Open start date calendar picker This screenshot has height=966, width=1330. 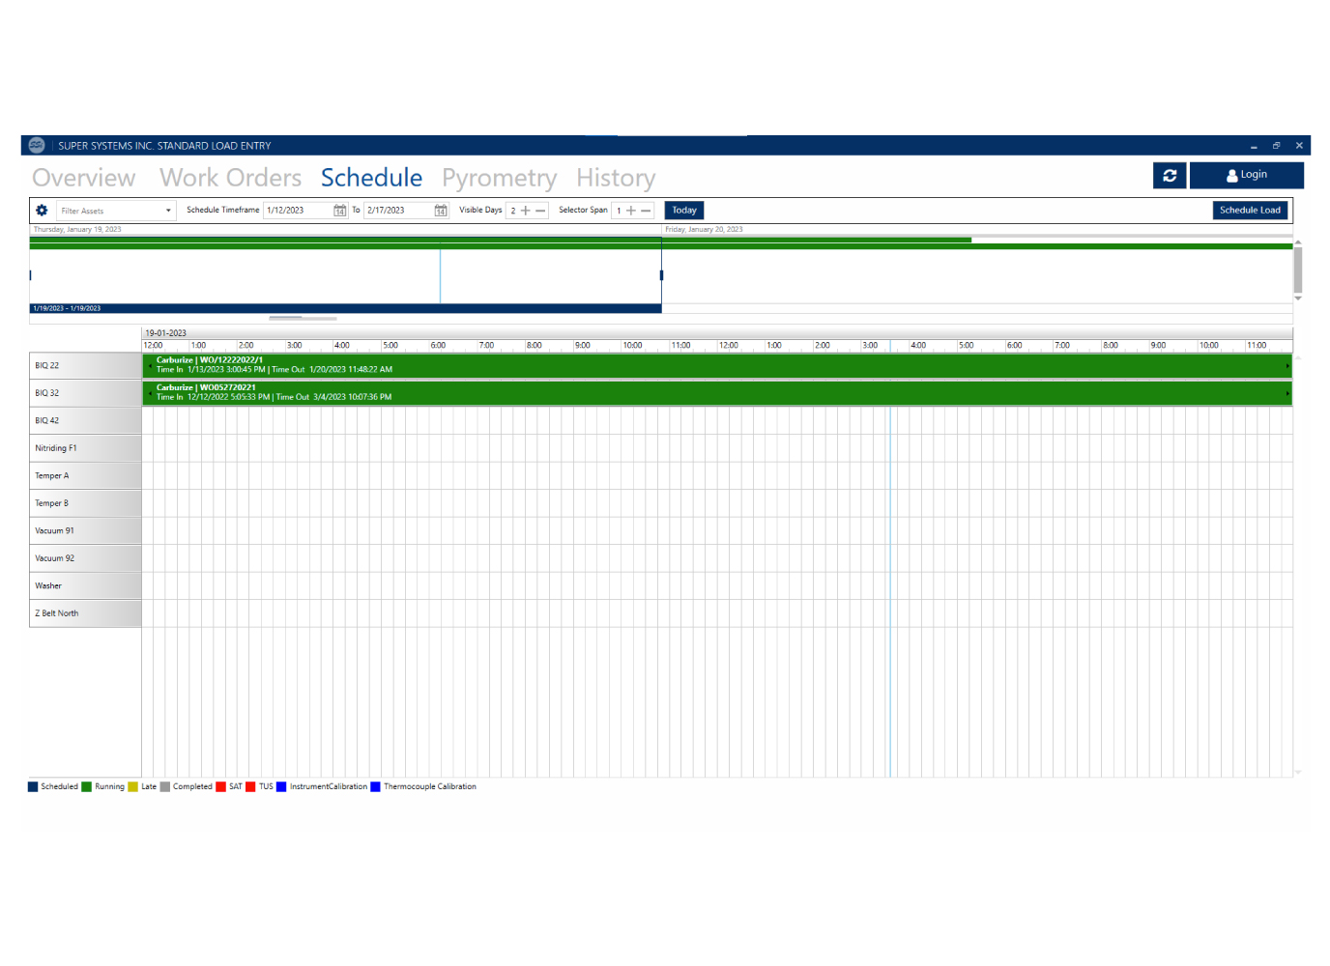(339, 211)
